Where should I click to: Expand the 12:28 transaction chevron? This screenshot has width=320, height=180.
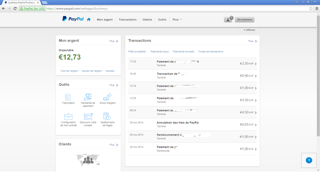pyautogui.click(x=256, y=100)
